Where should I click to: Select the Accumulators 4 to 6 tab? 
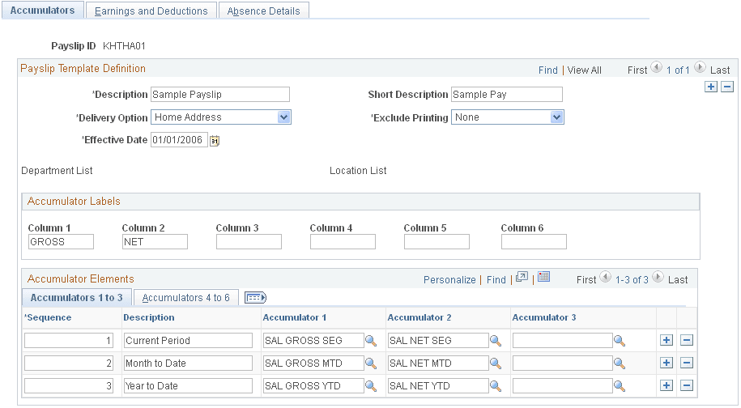(185, 297)
